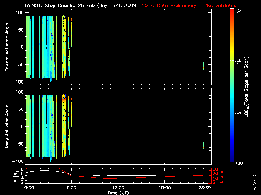Click the red "L Shell" axis label
The image size is (261, 195).
[222, 175]
